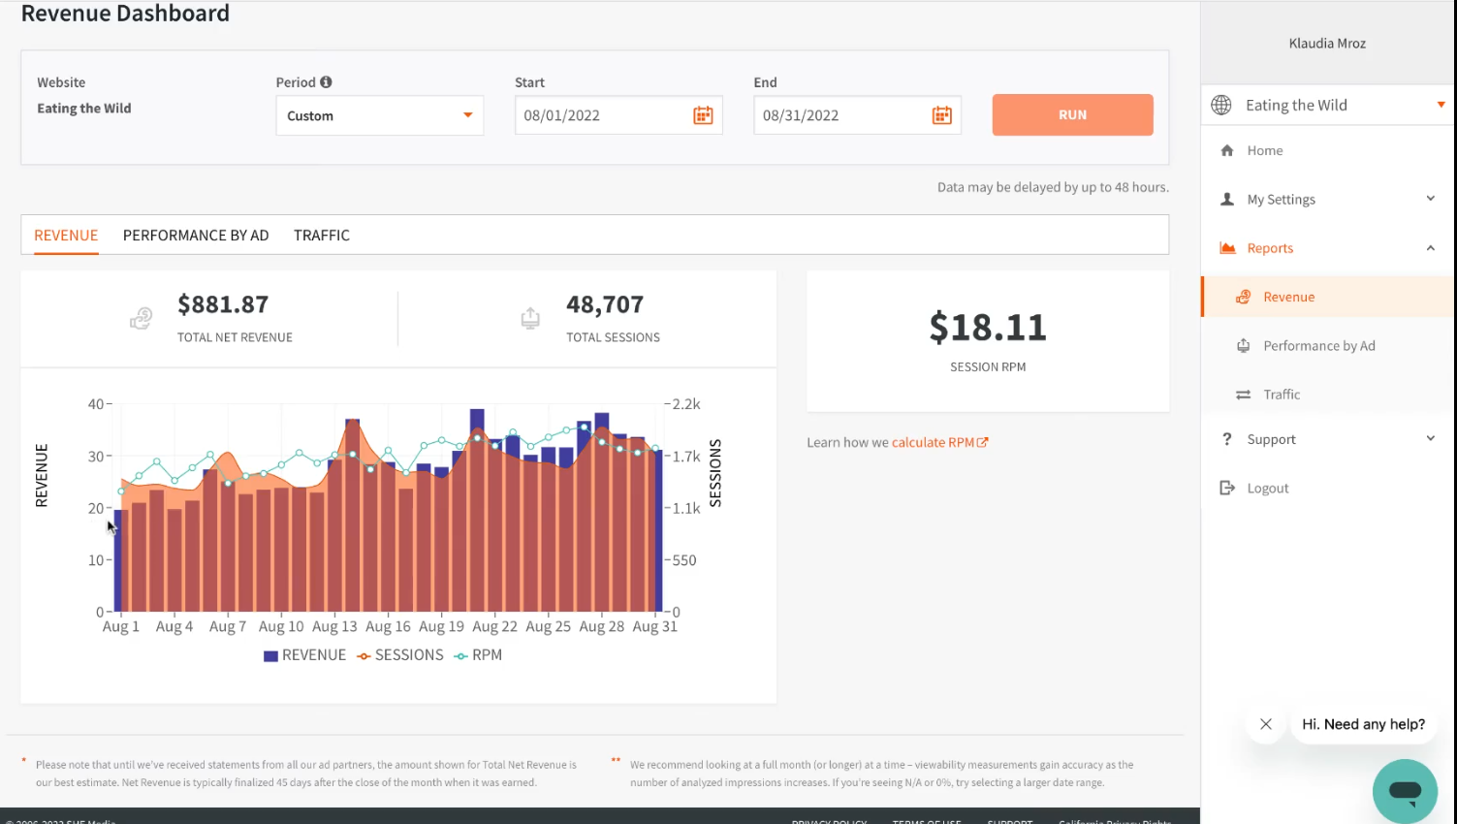Click the Period info icon
The width and height of the screenshot is (1457, 824).
click(326, 82)
